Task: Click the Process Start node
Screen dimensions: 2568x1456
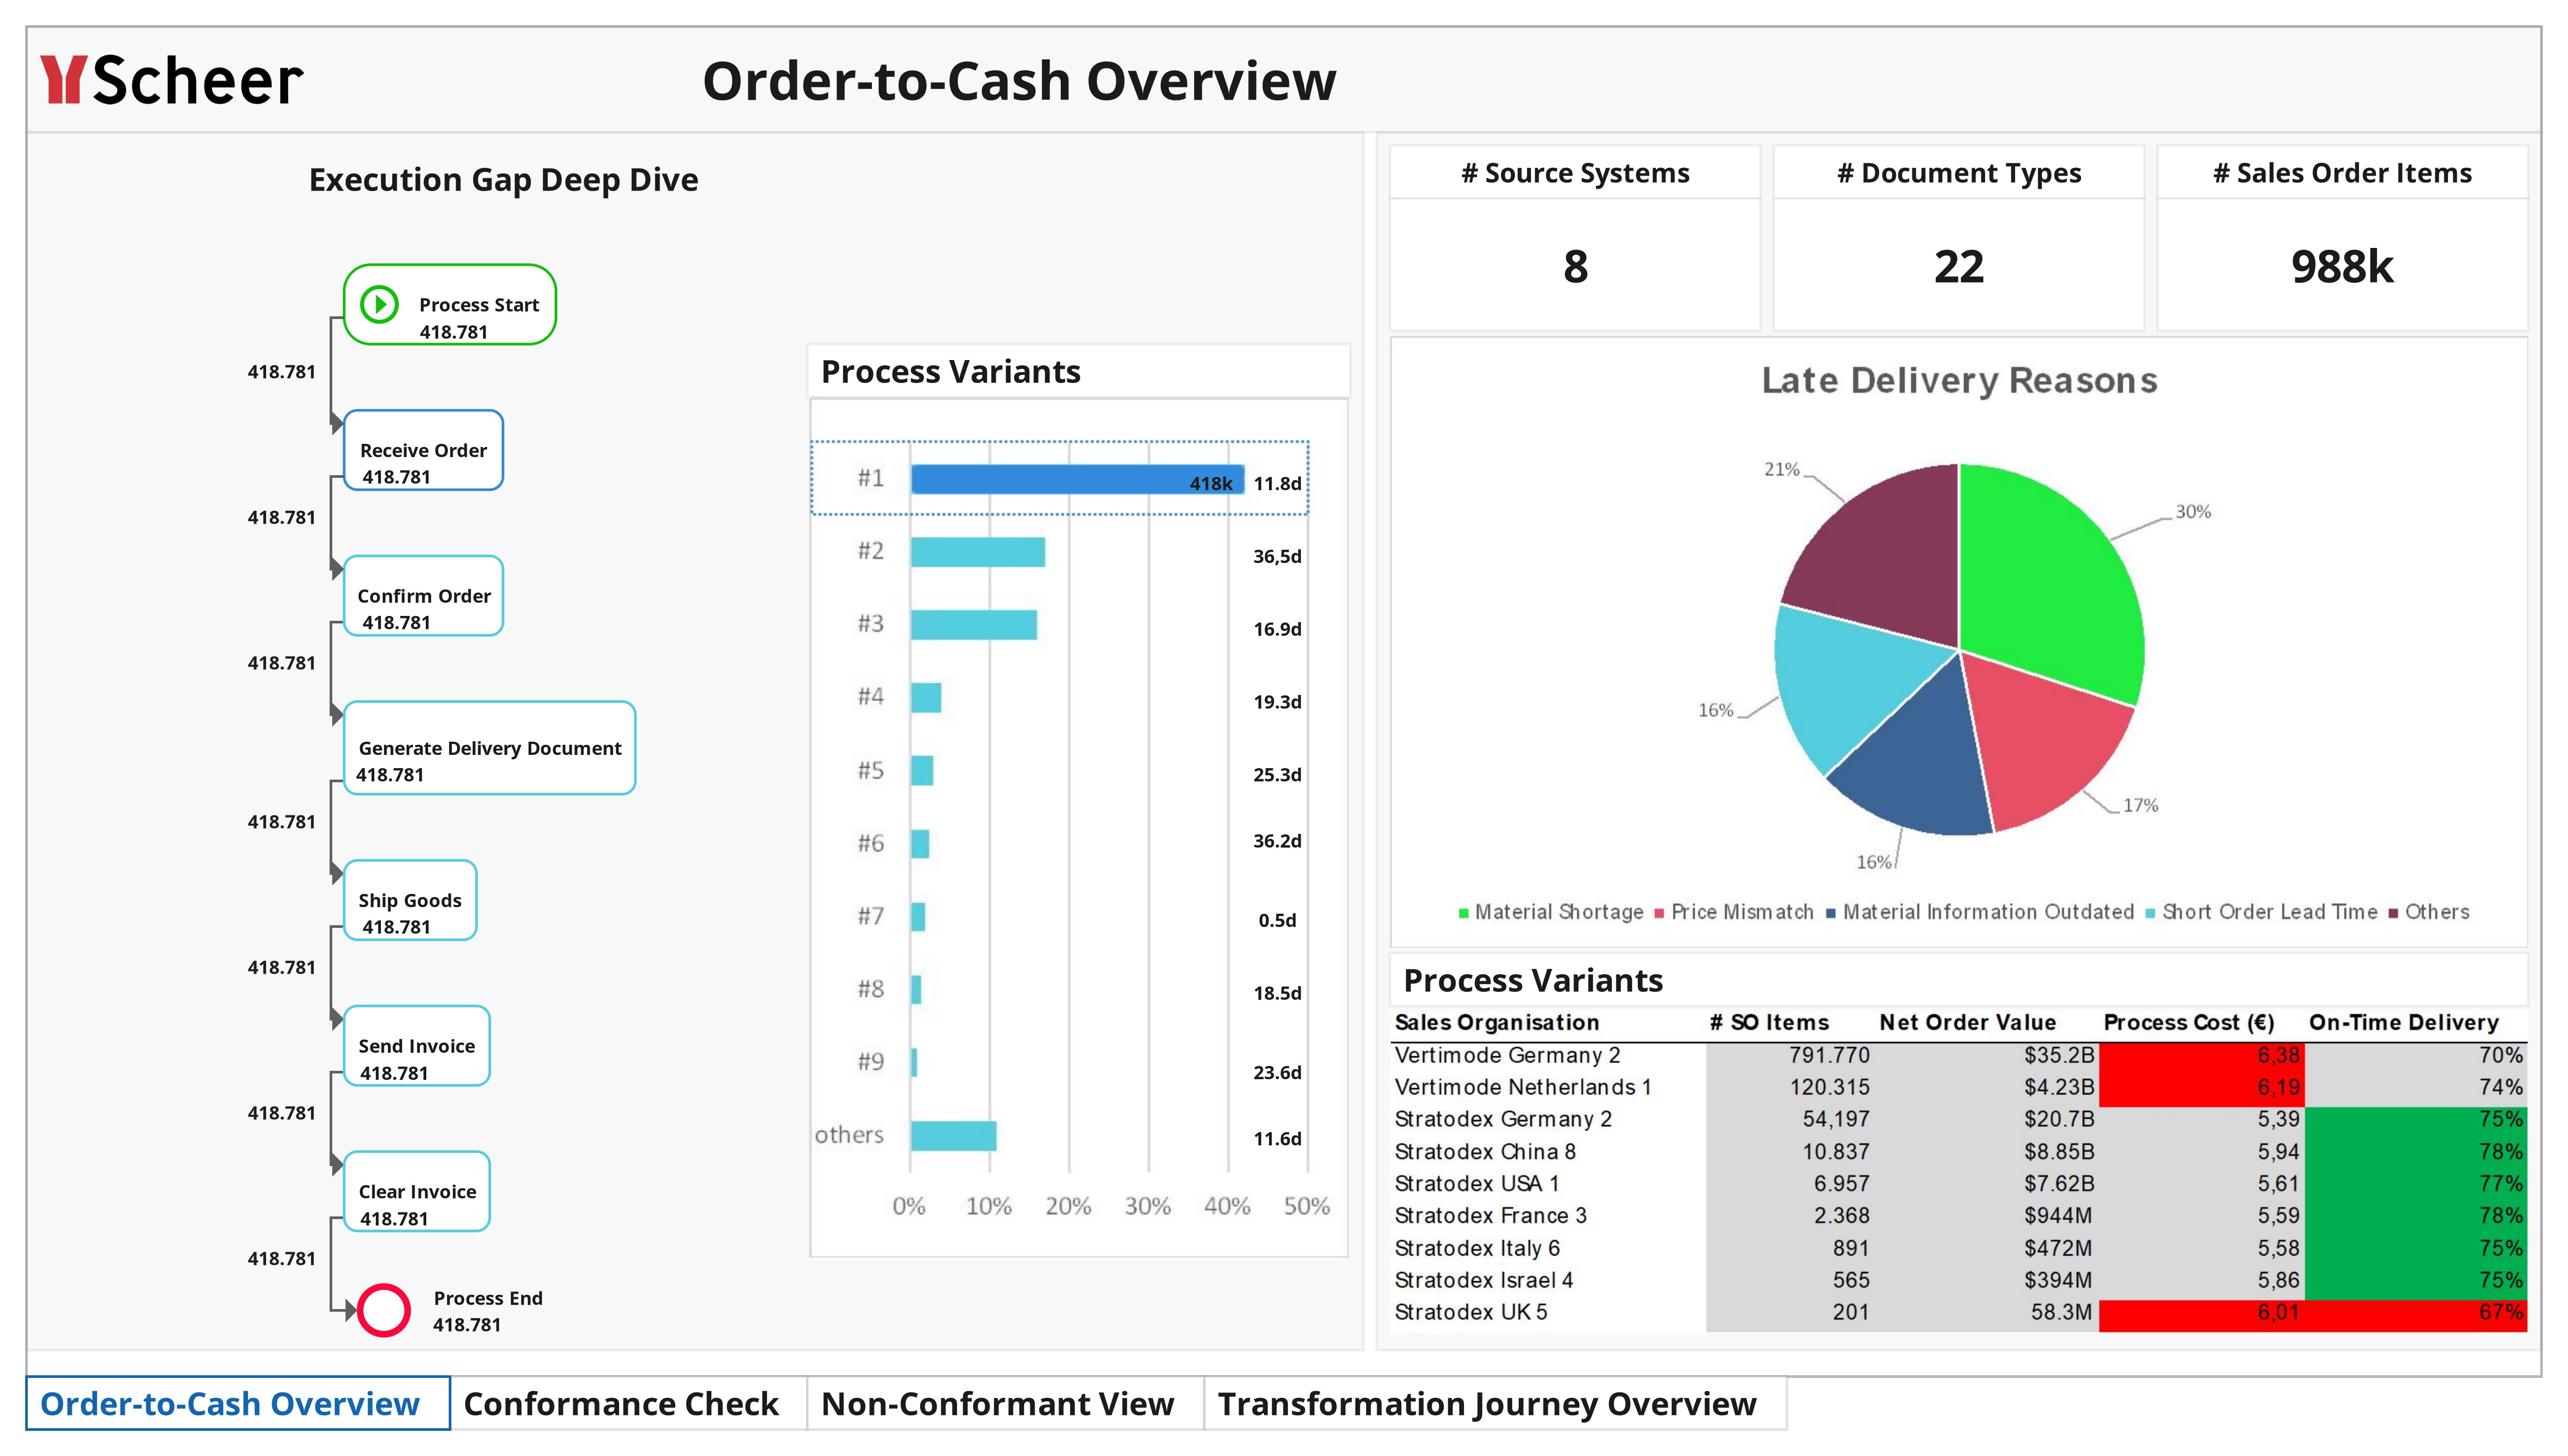Action: pos(450,305)
